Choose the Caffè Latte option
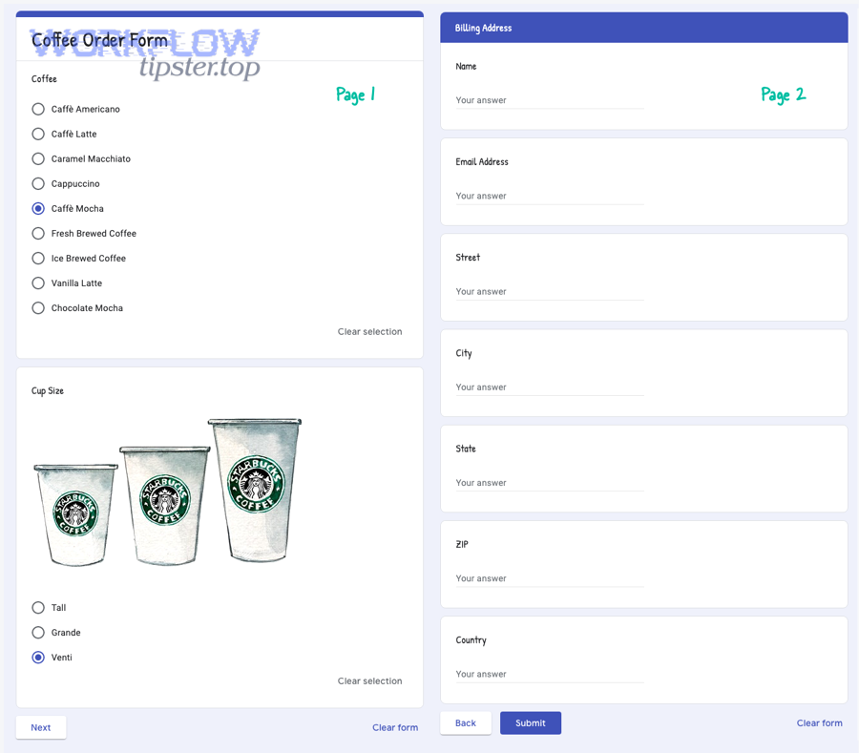 (38, 134)
